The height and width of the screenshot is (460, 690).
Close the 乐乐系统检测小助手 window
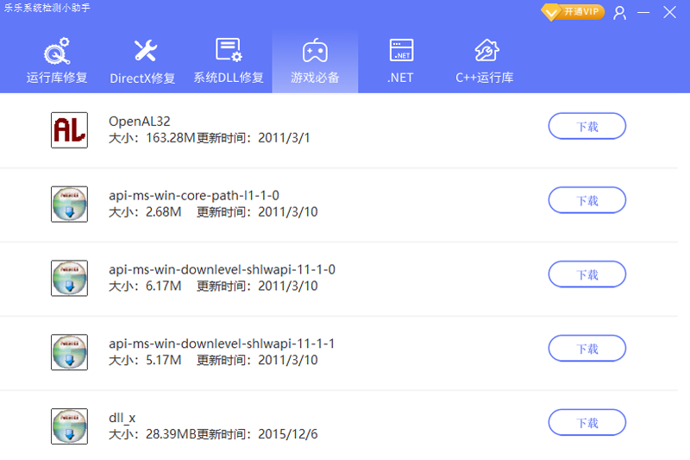point(670,12)
